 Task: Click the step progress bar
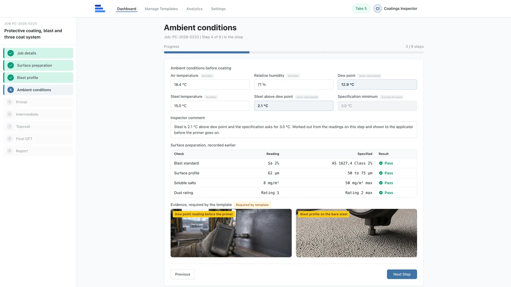(294, 52)
